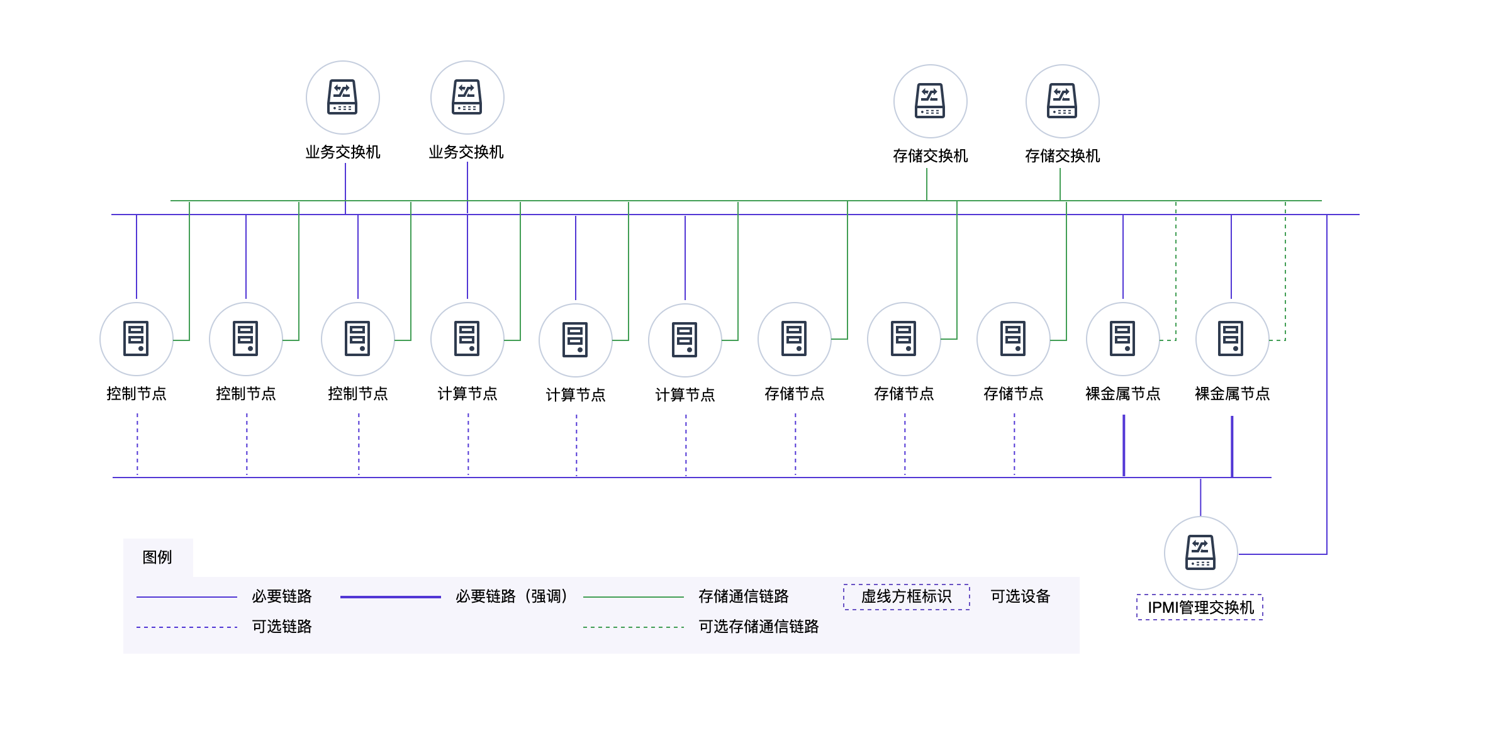Select the last 计算节点 server icon
The image size is (1510, 755).
pos(685,340)
